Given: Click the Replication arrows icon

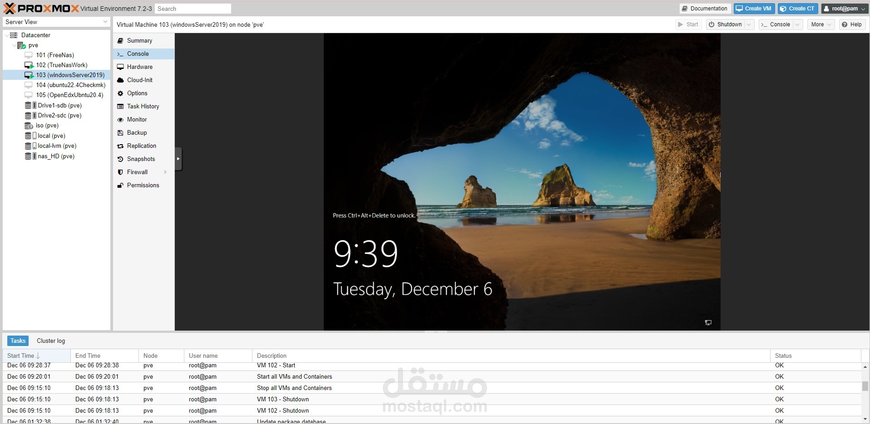Looking at the screenshot, I should 120,146.
